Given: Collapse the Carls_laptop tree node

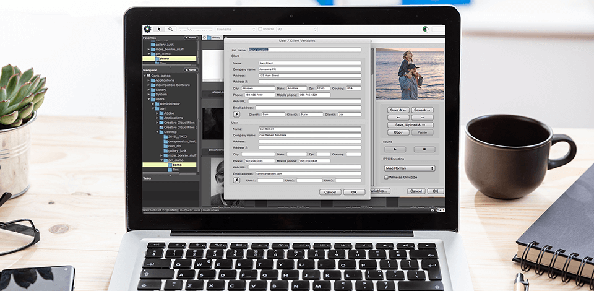Looking at the screenshot, I should [x=144, y=76].
